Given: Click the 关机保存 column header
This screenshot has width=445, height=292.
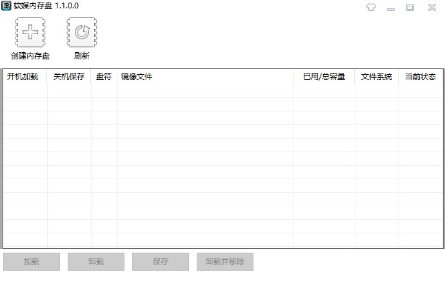Looking at the screenshot, I should pos(69,77).
